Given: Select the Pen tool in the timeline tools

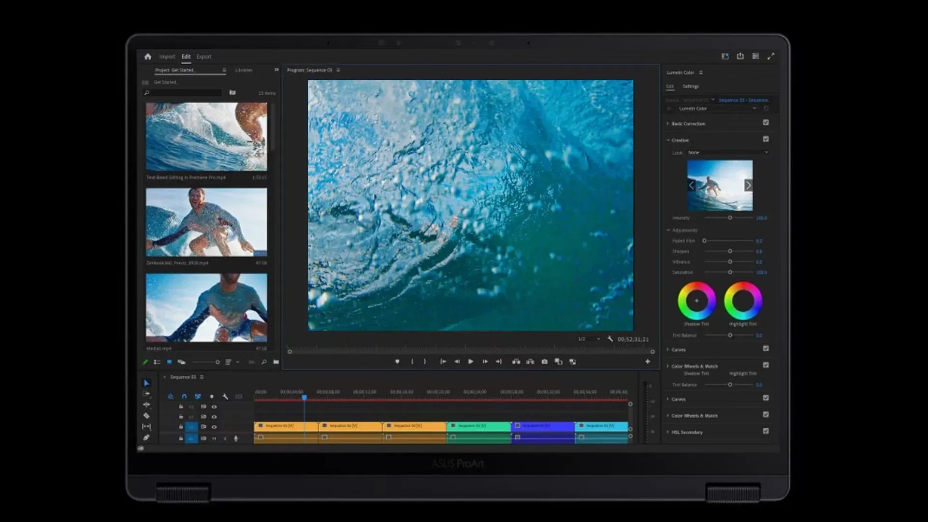Looking at the screenshot, I should click(x=147, y=437).
